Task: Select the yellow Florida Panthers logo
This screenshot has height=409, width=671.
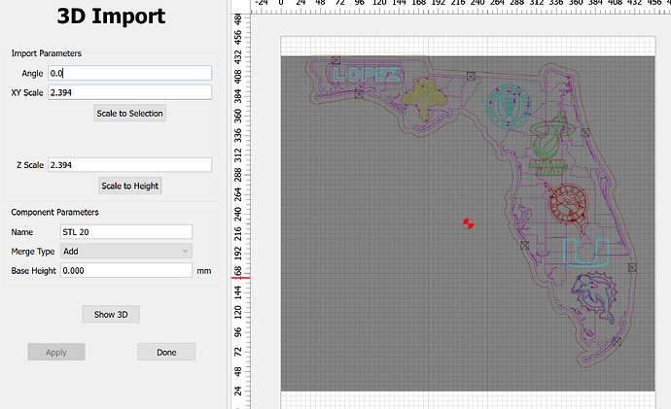Action: pos(423,97)
